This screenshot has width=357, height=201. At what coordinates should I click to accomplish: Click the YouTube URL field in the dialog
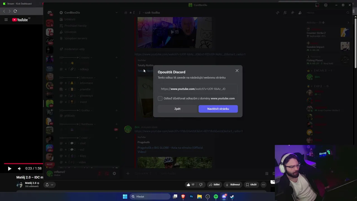[198, 89]
